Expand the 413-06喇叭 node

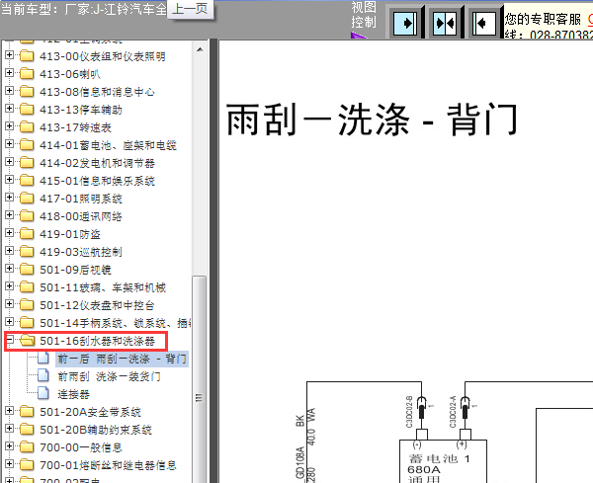point(9,73)
